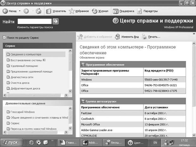Open Общие сведения о сочетаниях клавиш
196x147 pixels.
coord(37,118)
